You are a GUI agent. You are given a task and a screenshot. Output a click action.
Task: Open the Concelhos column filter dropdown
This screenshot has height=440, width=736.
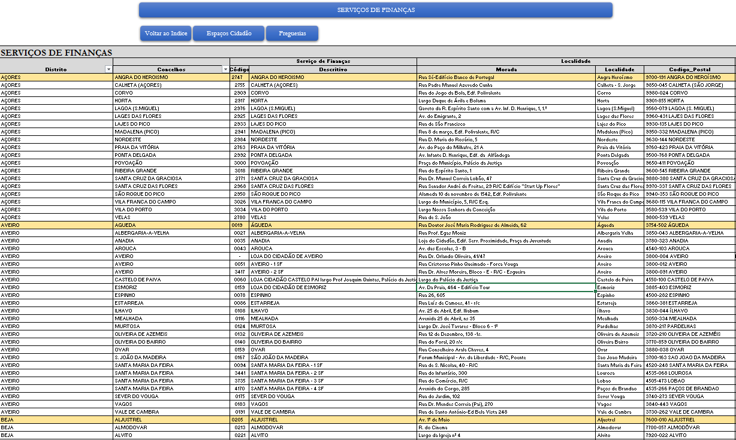225,69
